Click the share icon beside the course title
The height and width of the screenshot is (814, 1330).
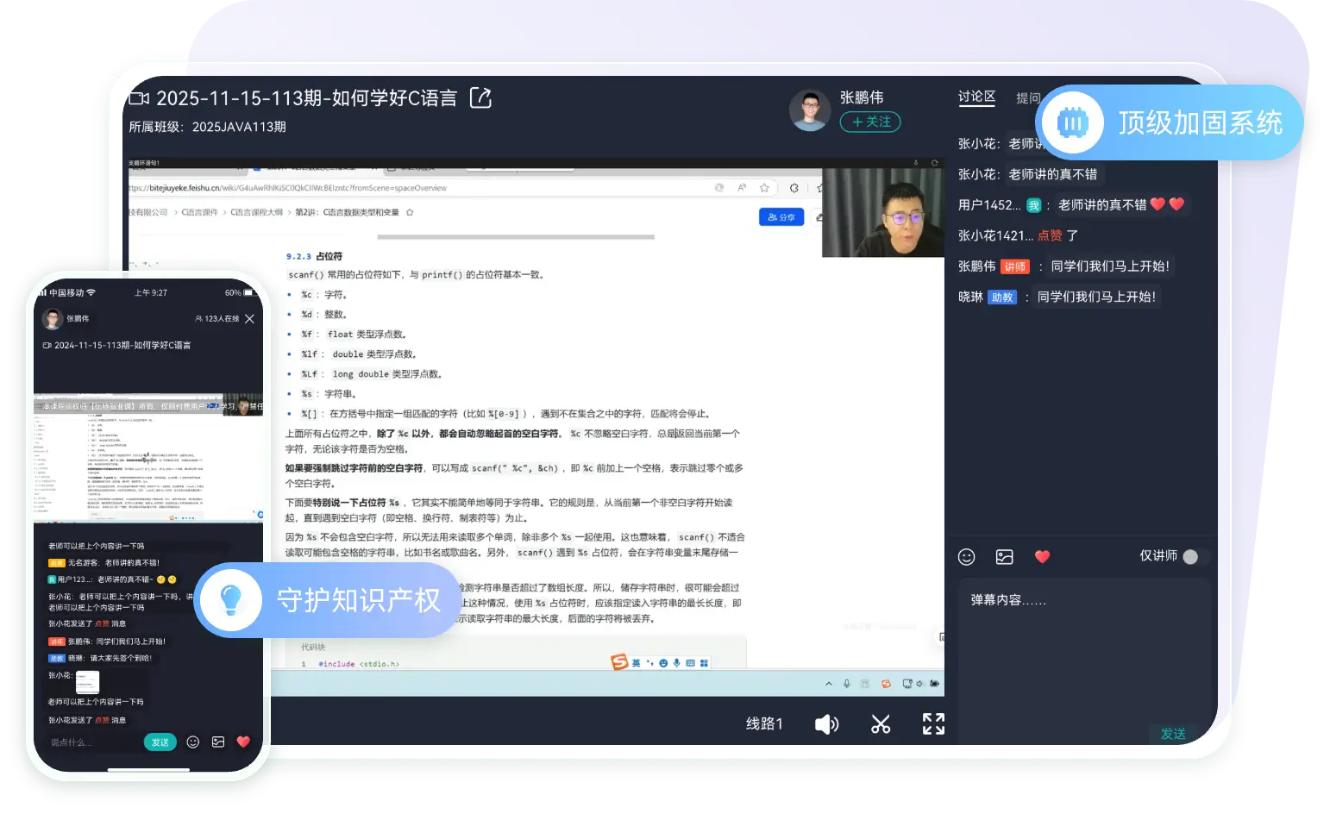point(480,98)
